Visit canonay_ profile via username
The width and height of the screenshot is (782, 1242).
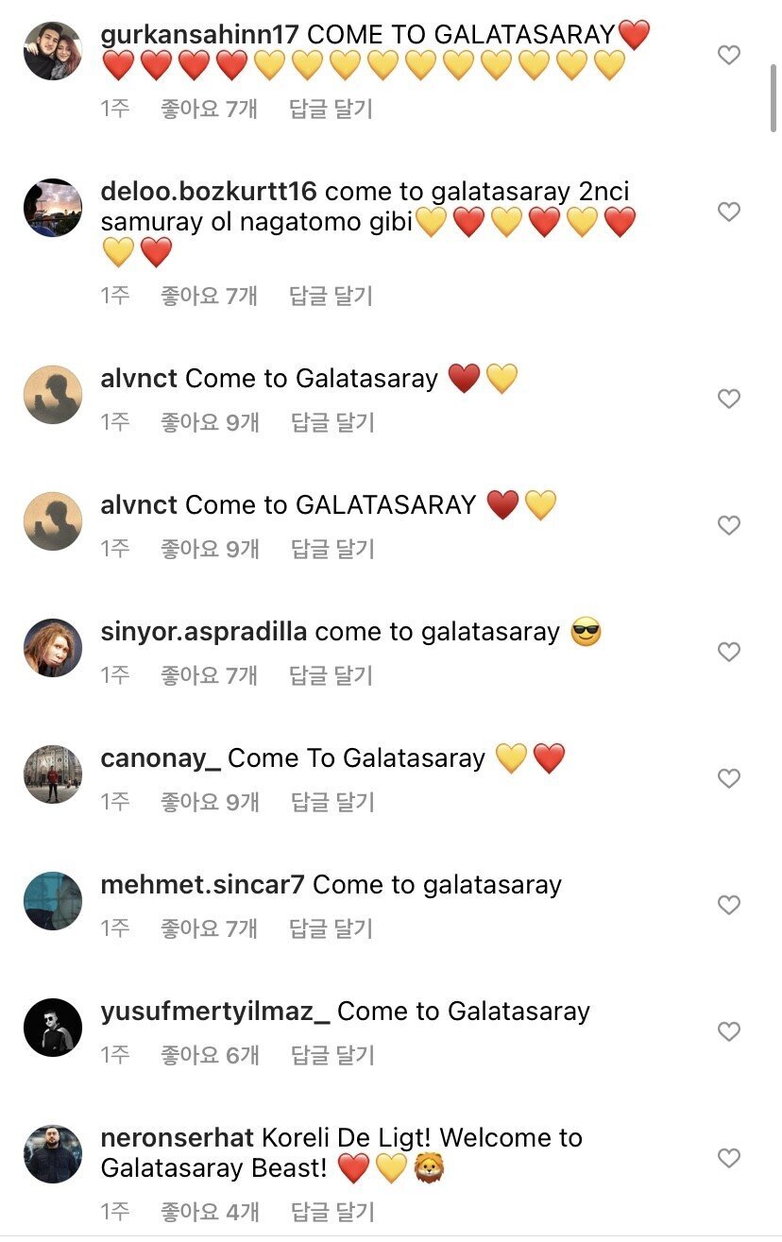161,758
